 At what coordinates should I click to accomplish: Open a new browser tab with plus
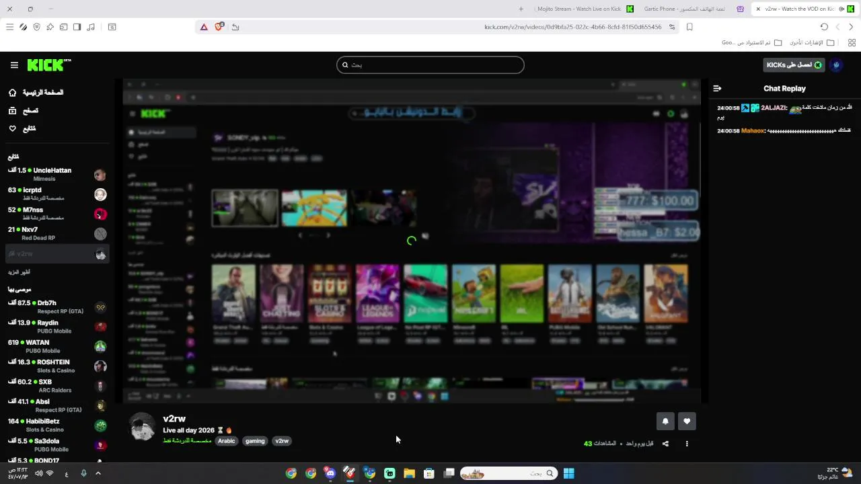521,9
